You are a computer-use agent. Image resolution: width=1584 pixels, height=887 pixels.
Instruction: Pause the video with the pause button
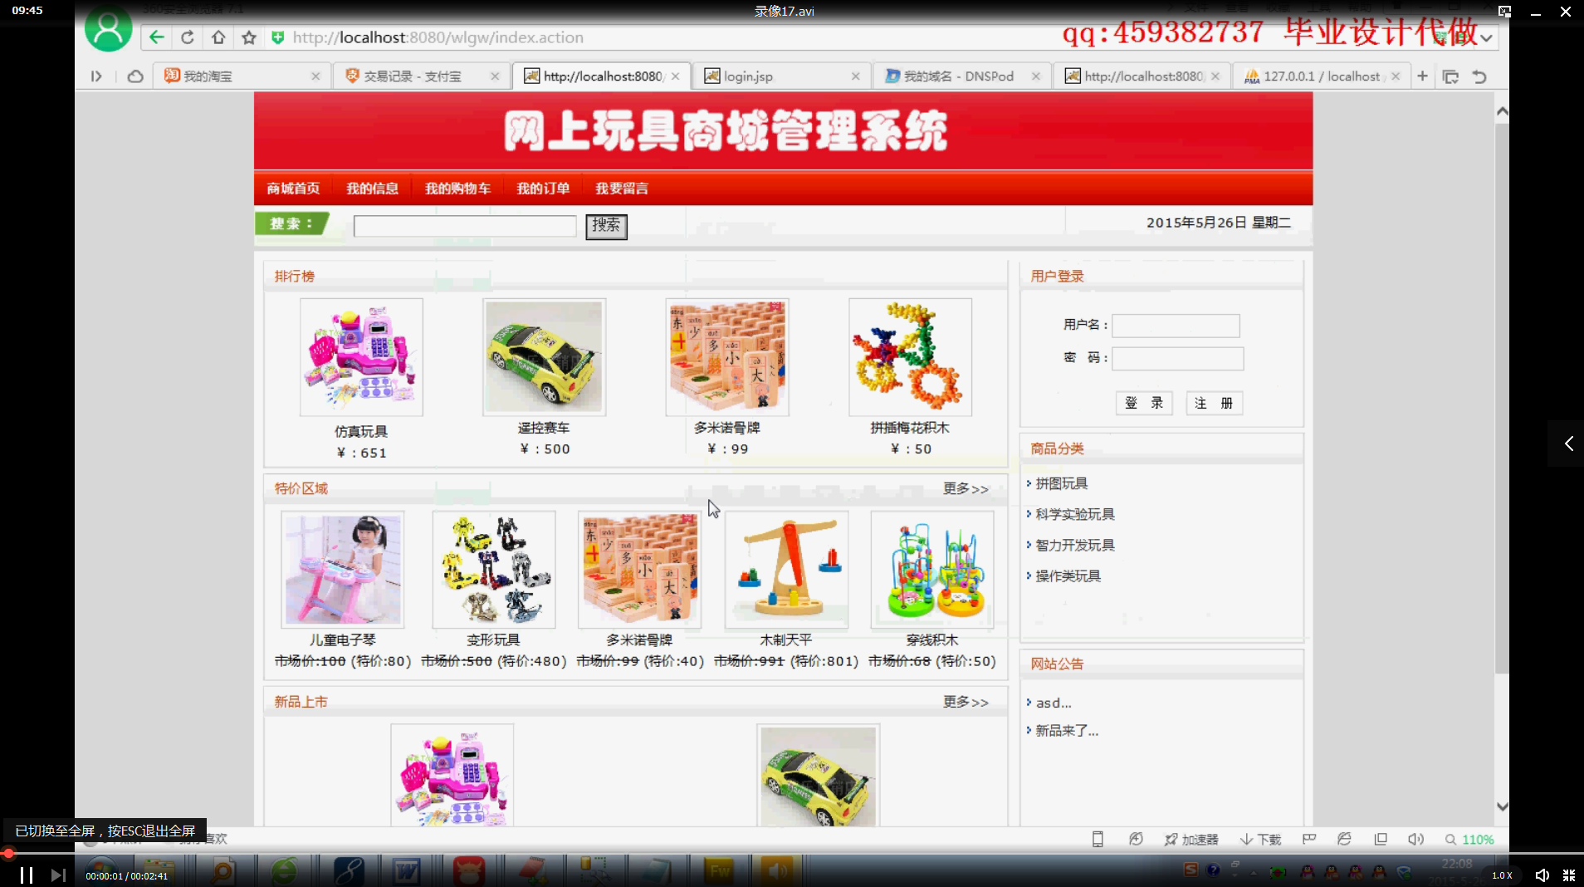click(27, 875)
